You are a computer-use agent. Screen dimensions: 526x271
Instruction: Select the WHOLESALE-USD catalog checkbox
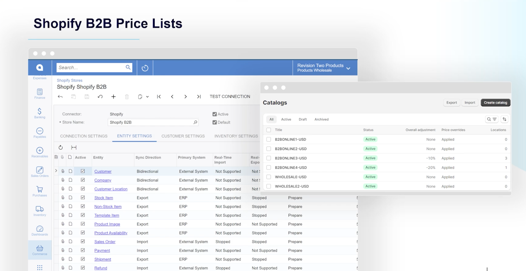[269, 177]
